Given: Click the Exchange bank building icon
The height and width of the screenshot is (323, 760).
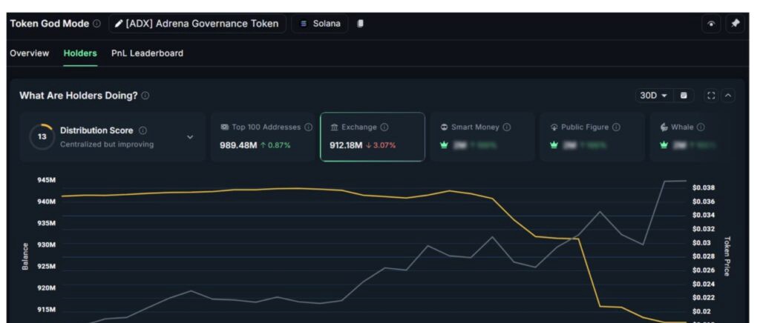Looking at the screenshot, I should pos(335,127).
